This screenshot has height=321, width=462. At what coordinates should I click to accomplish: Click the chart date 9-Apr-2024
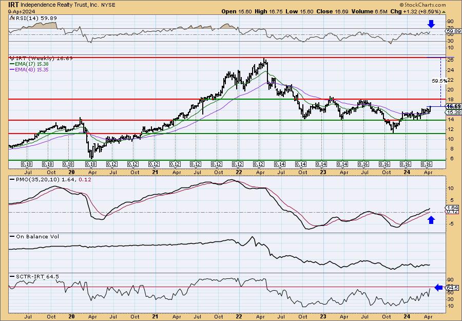click(x=22, y=11)
